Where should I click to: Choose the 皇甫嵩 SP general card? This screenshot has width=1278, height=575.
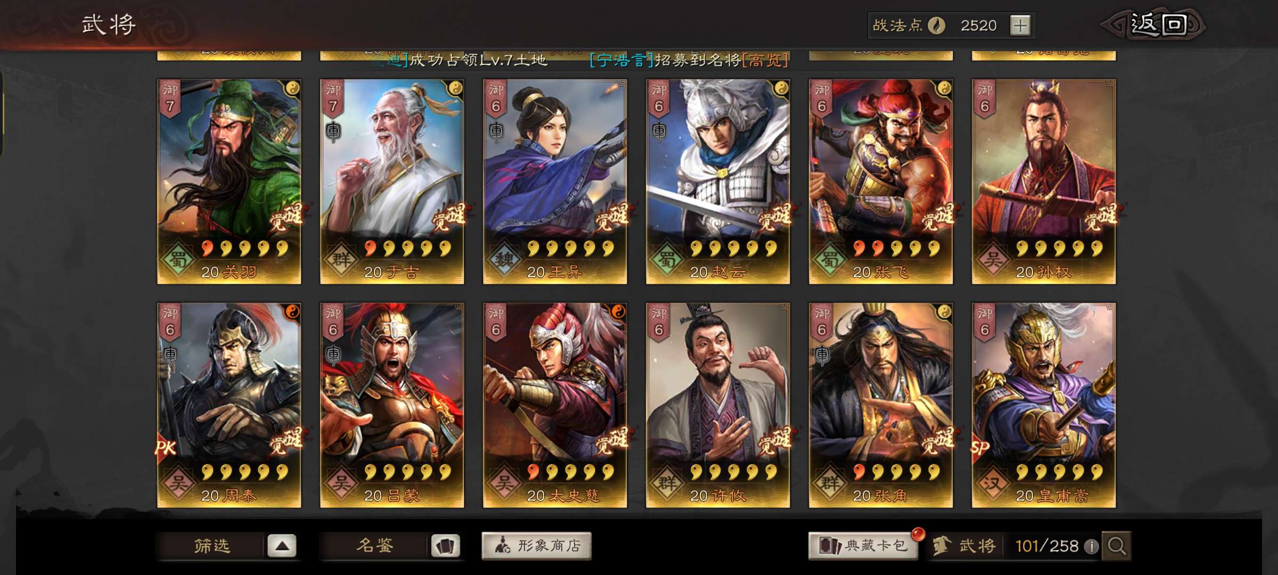(1044, 405)
